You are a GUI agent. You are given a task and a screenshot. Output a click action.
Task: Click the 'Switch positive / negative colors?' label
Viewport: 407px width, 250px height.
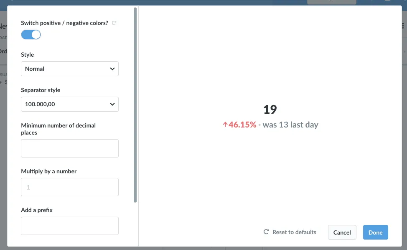click(64, 23)
